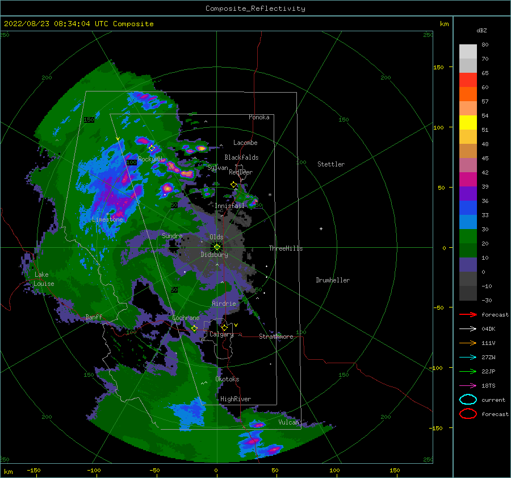Click the yellow diamond marker near RockyMH
Viewport: 511px width, 478px height.
[152, 148]
